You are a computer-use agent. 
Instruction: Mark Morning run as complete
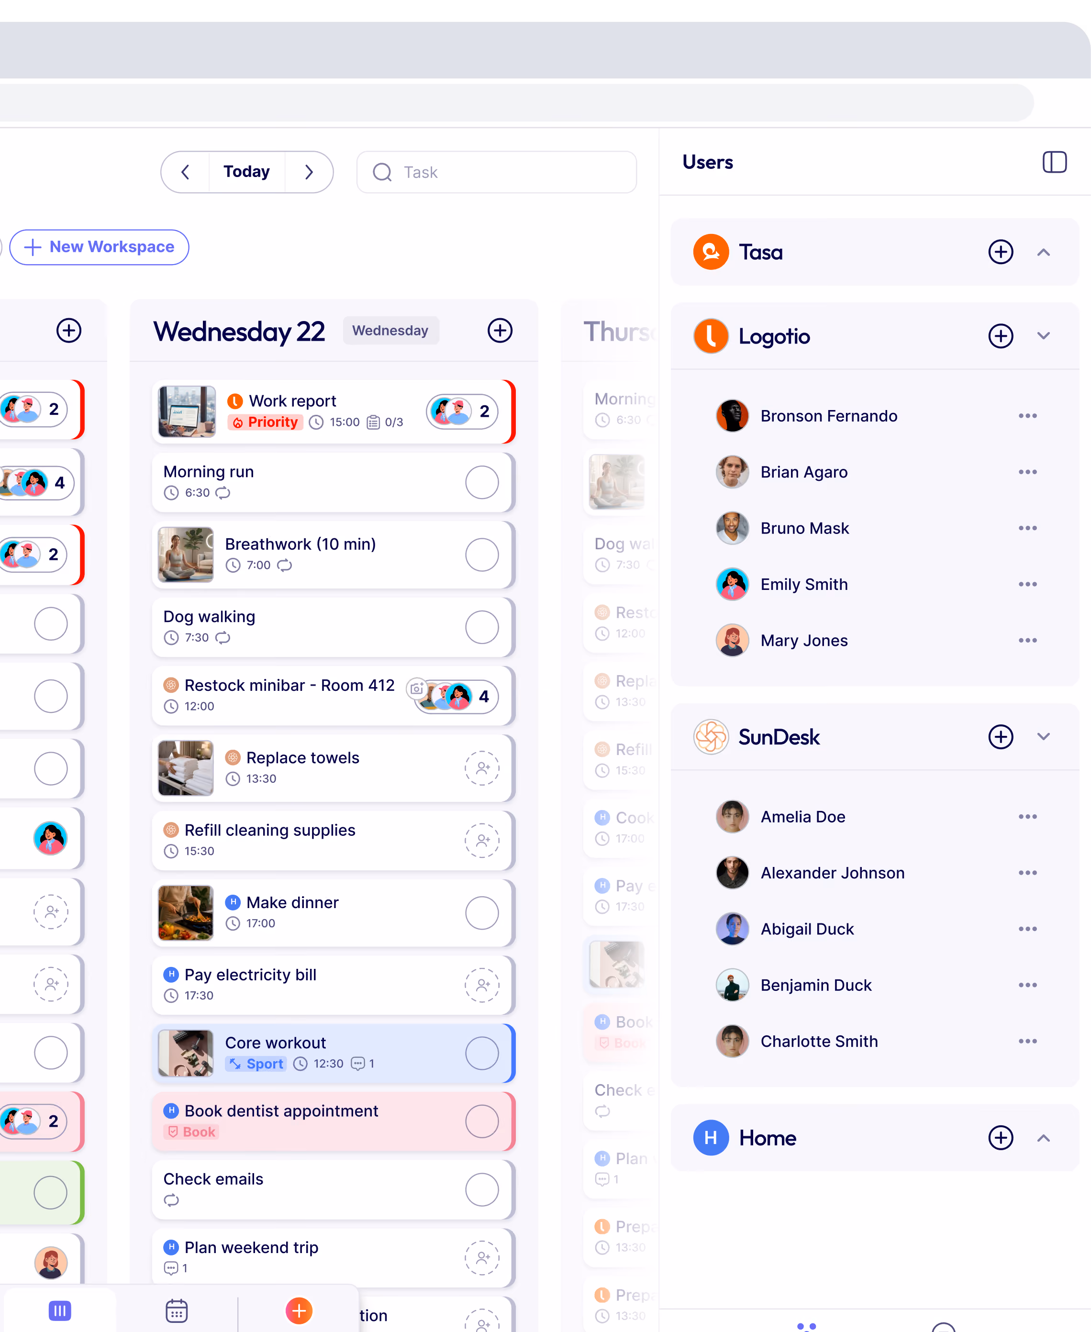click(481, 483)
